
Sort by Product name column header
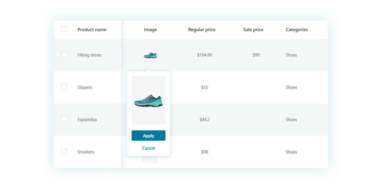pos(92,30)
